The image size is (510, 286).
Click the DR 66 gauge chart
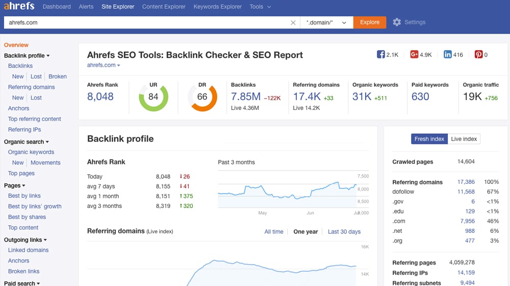[x=202, y=97]
